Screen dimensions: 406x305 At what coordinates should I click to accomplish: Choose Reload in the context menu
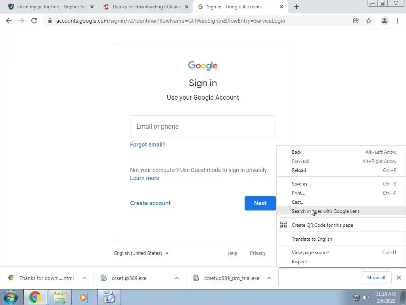pos(341,170)
